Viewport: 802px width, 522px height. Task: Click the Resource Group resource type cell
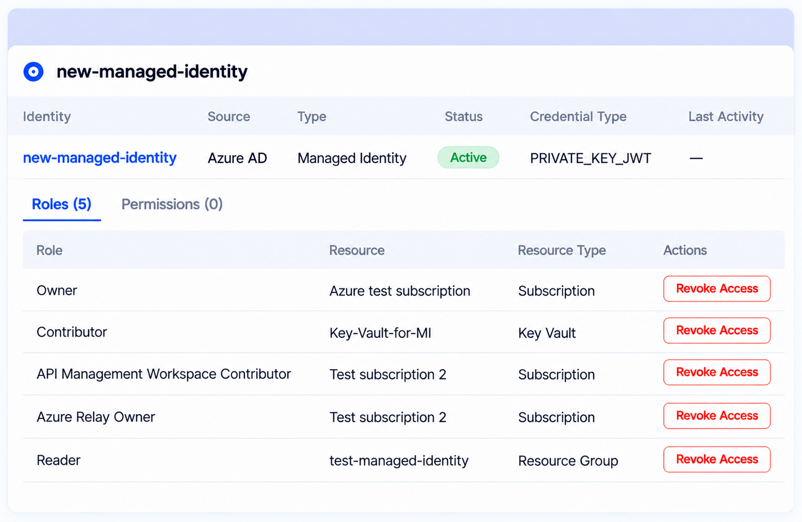[568, 461]
